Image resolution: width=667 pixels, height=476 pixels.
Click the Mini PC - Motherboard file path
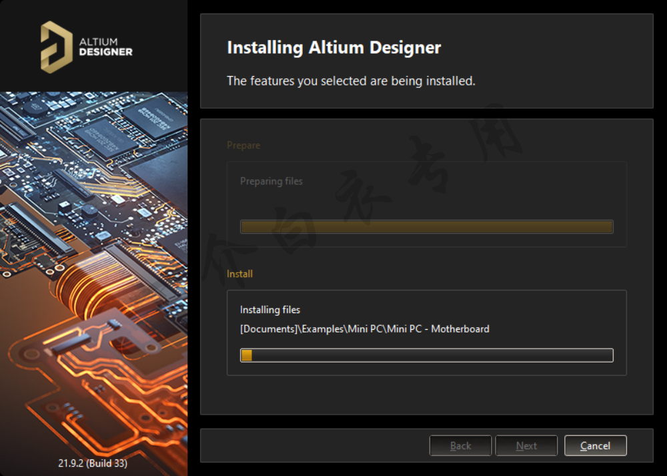[364, 328]
